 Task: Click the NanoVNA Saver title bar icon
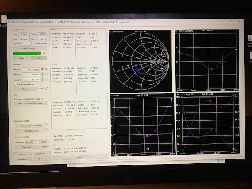coord(9,22)
